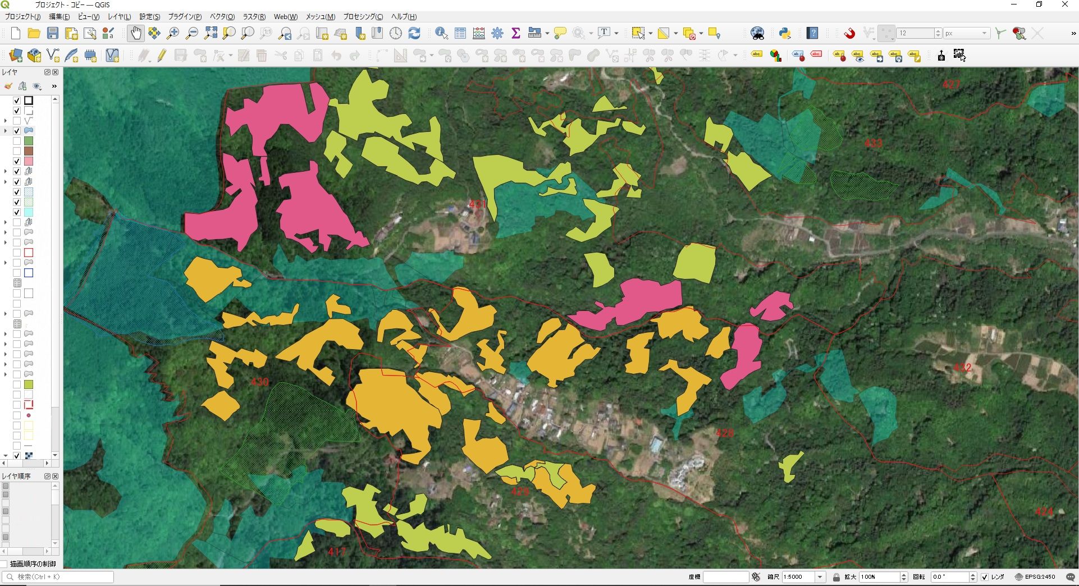Toggle the レンダ render checkbox
The height and width of the screenshot is (586, 1079).
[985, 577]
